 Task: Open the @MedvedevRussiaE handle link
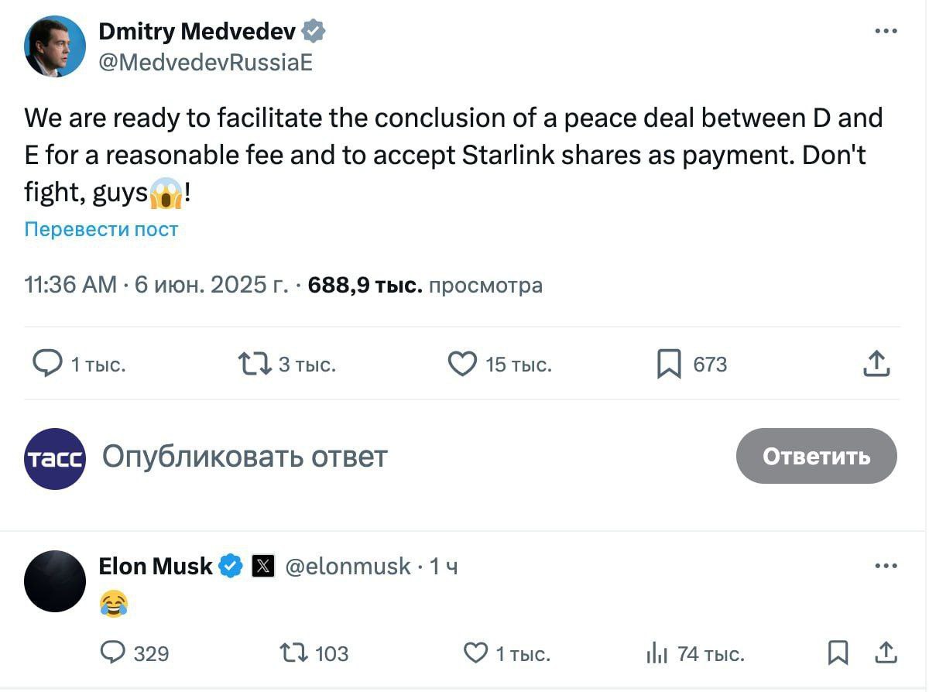205,62
